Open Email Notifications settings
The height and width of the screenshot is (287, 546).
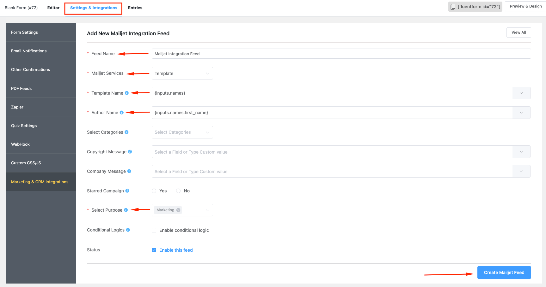point(29,51)
